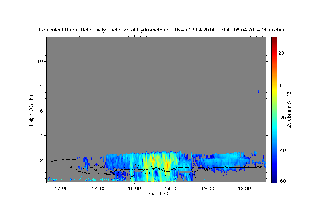Click the colorbar tick label -60
This screenshot has height=219, width=329.
point(282,181)
